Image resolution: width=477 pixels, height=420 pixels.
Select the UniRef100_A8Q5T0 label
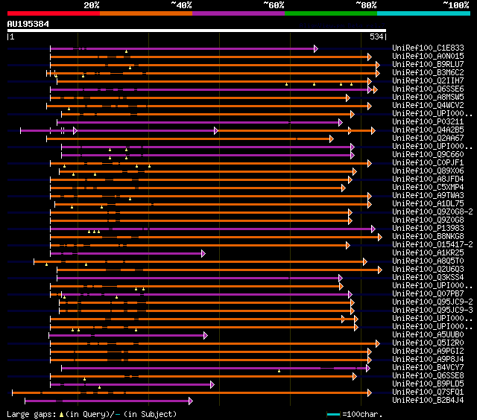[428, 261]
